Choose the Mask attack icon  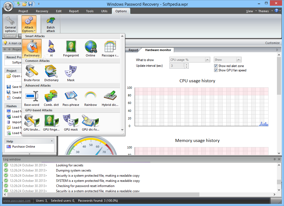(x=71, y=73)
